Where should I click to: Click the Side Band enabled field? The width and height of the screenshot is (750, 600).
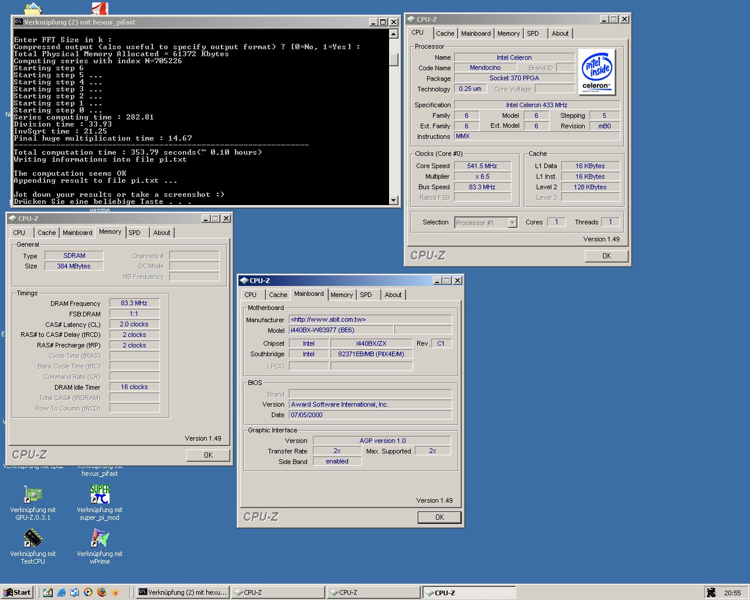click(337, 462)
